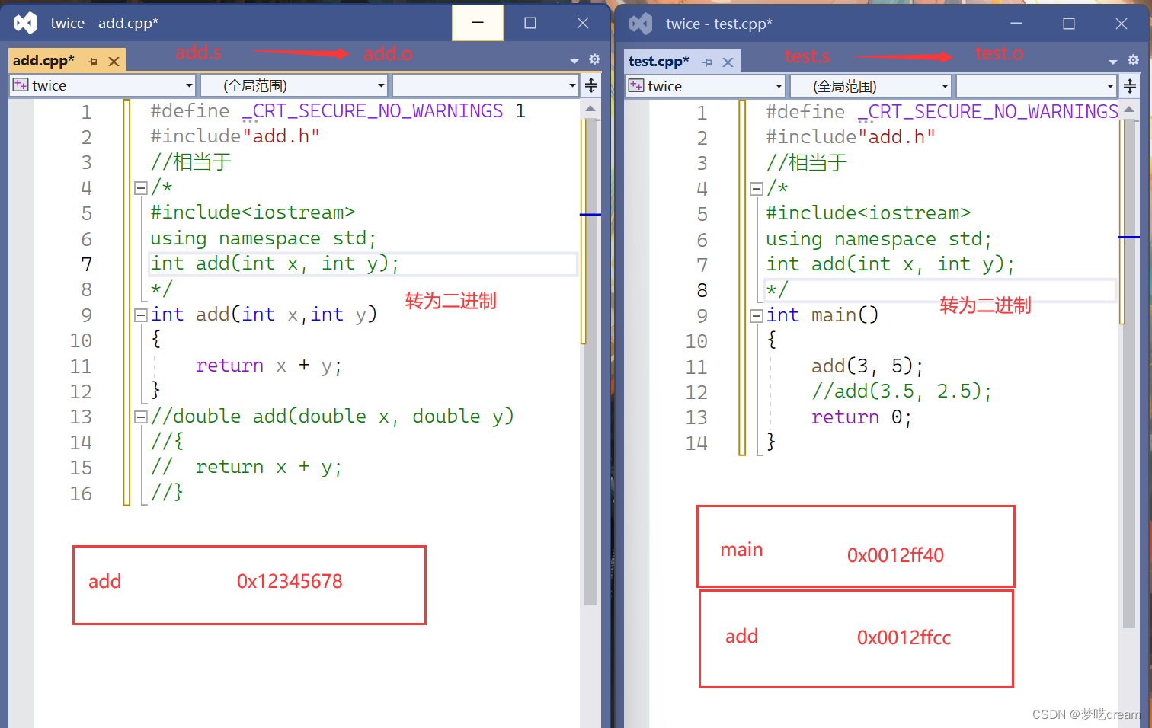Open tab settings gear in test.cpp window

point(1133,60)
